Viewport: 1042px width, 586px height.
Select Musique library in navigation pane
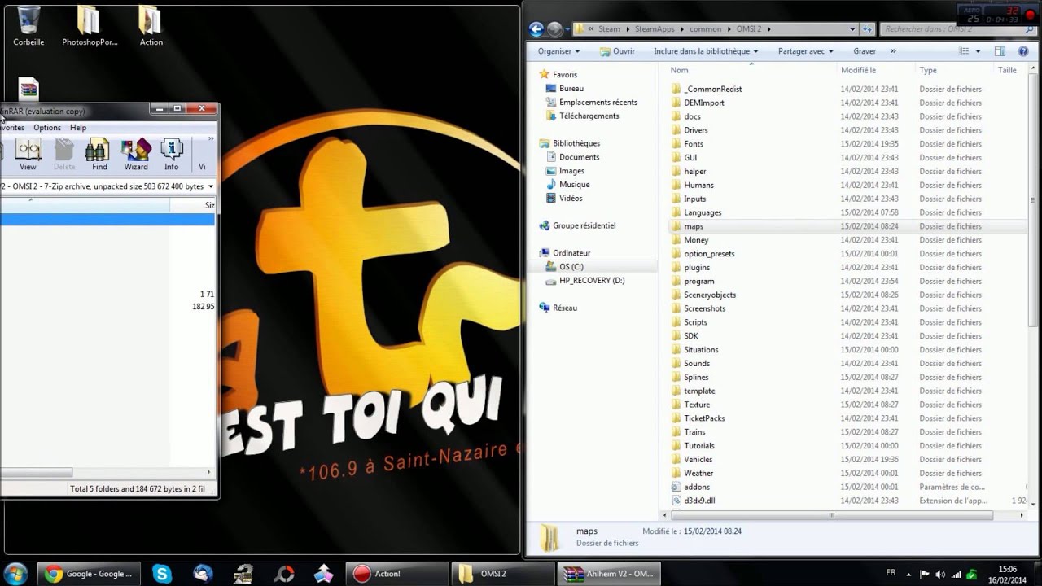(x=574, y=185)
